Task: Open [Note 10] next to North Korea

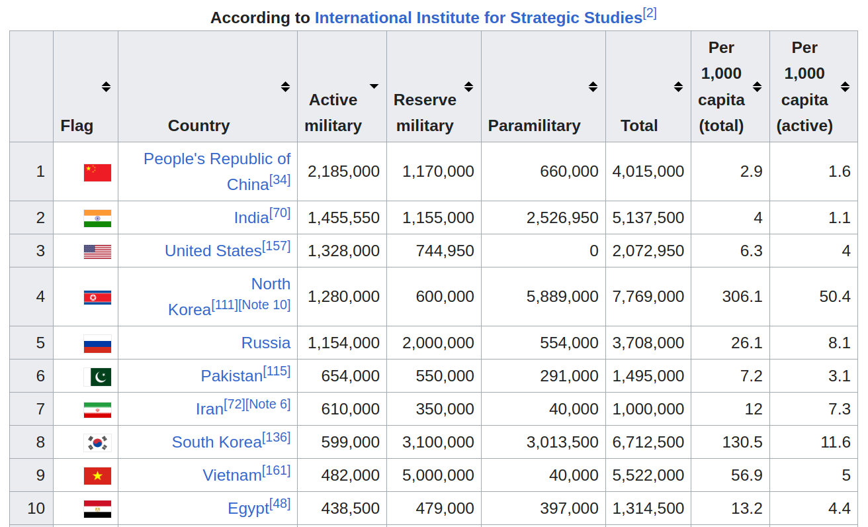Action: (x=264, y=305)
